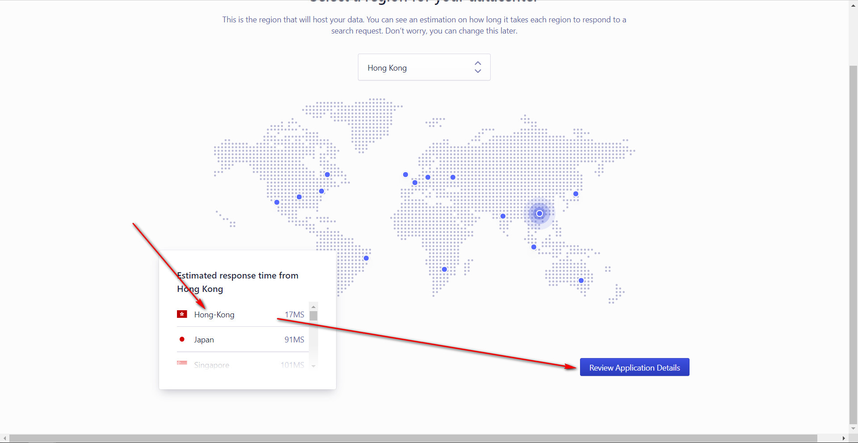
Task: Choose the US West coast datacenter dot
Action: (x=277, y=203)
